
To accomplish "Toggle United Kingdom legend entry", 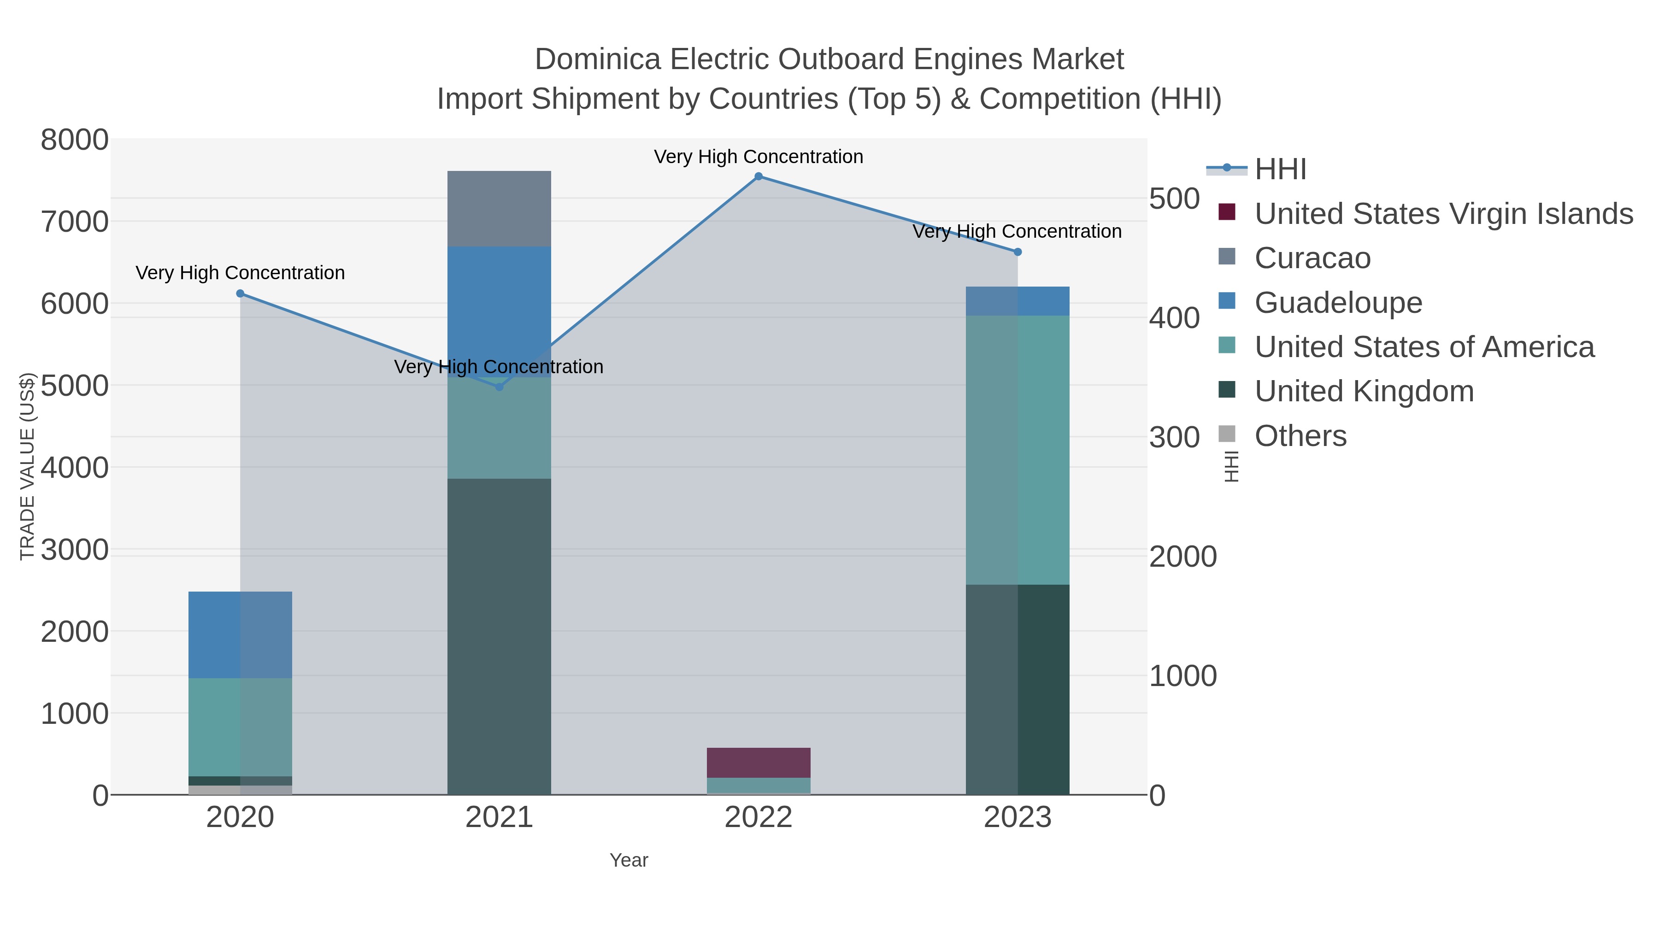I will point(1346,391).
